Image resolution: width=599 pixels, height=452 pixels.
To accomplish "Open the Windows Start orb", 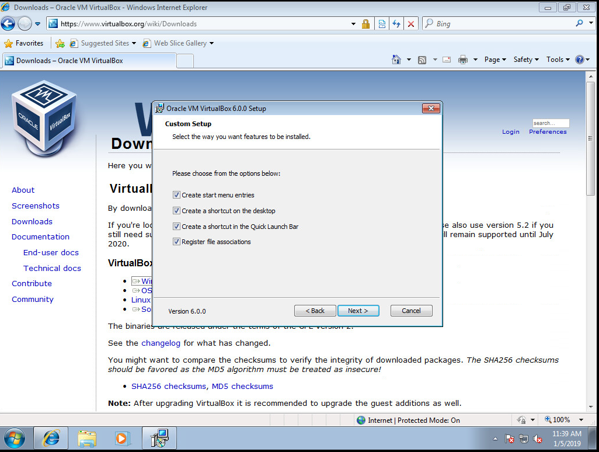I will coord(15,438).
